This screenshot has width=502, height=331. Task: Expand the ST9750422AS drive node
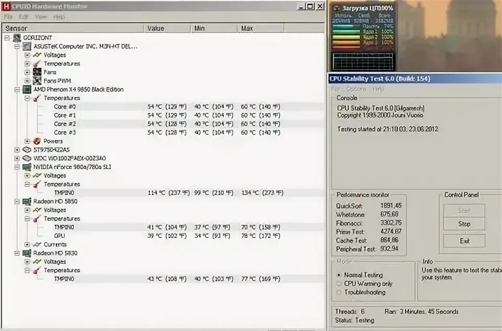[x=17, y=149]
